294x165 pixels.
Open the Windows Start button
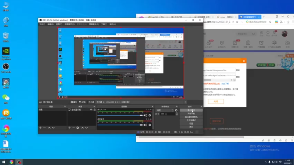[x=4, y=162]
